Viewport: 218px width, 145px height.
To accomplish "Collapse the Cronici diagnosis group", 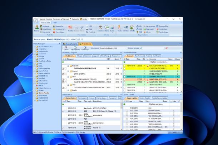I will pos(68,71).
